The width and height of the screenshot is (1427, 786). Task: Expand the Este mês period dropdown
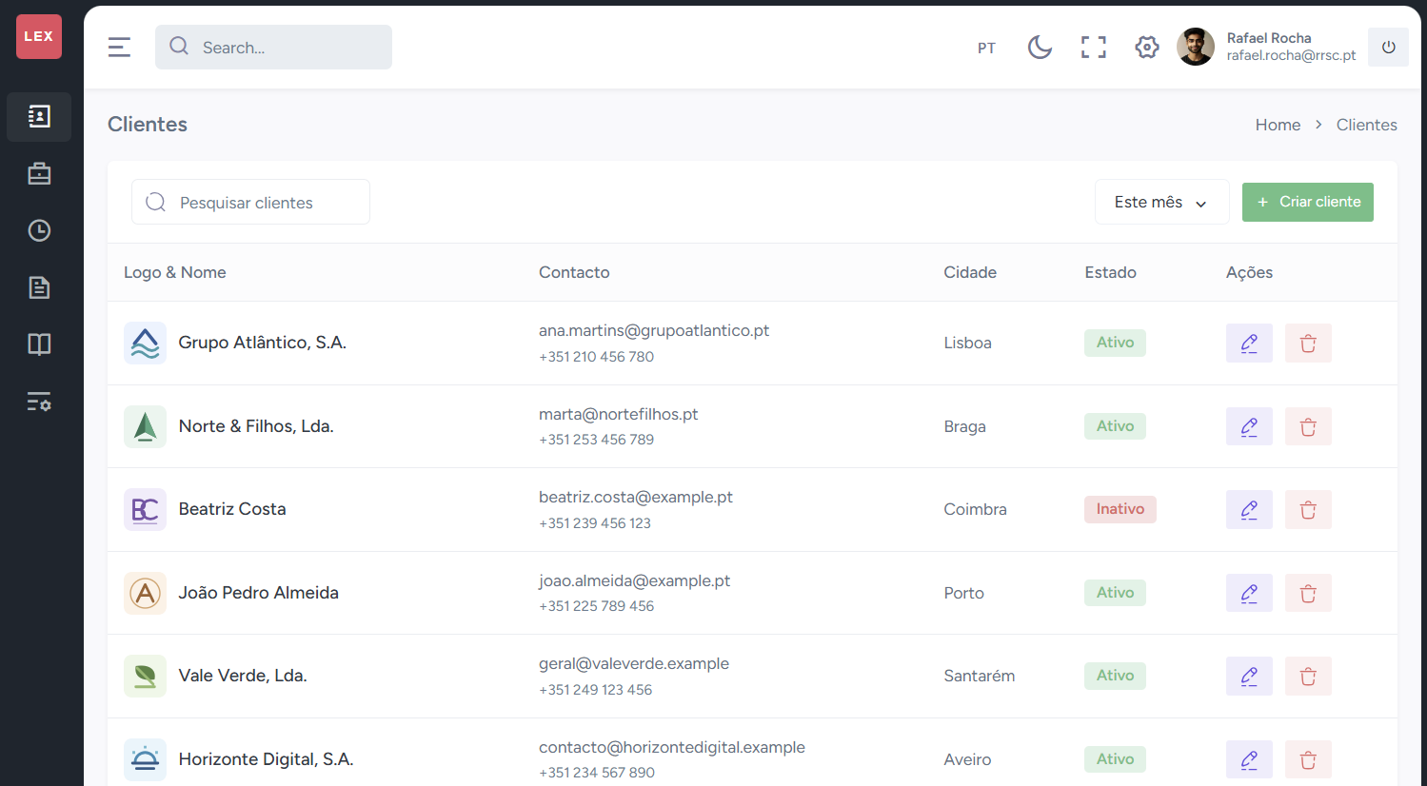[x=1161, y=202]
